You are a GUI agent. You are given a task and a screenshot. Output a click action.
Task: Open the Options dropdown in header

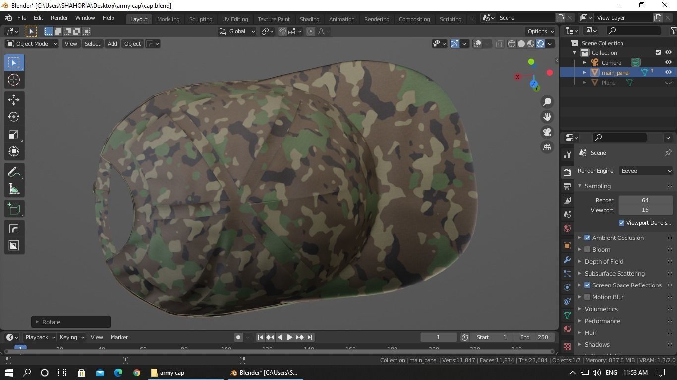541,31
